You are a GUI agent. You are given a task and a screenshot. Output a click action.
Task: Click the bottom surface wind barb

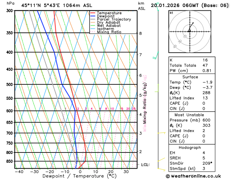(162, 169)
